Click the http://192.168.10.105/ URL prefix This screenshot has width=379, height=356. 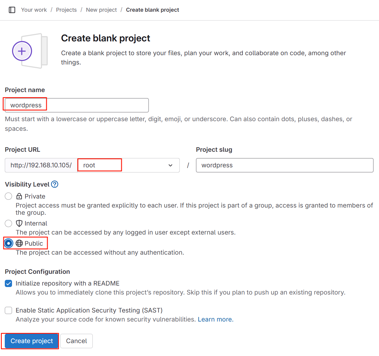(41, 165)
